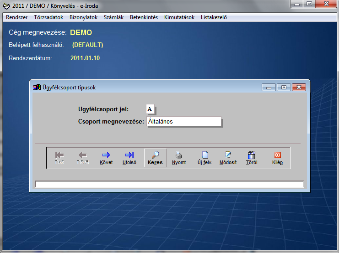The height and width of the screenshot is (253, 339).
Task: Open the Betenkintés menu
Action: click(144, 17)
